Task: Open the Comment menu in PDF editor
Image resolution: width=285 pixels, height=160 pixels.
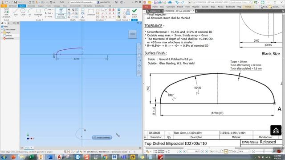Action: 171,7
